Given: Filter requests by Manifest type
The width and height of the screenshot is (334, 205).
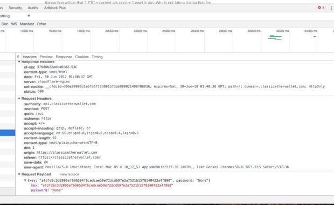Looking at the screenshot, I should point(27,24).
